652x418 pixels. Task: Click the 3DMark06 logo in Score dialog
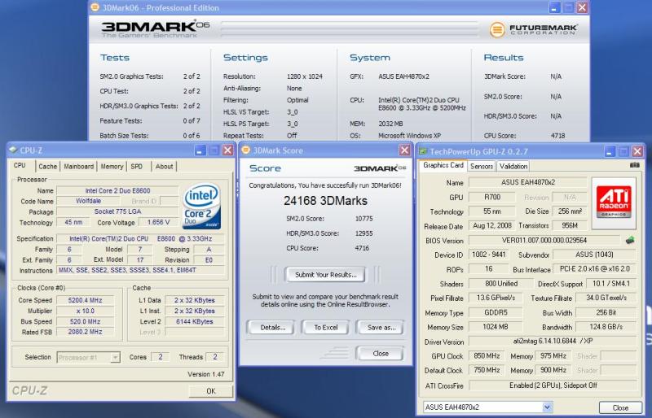tap(380, 168)
